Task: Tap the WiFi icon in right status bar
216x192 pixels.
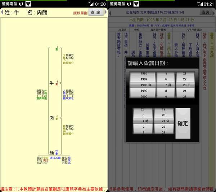Action: click(x=136, y=4)
